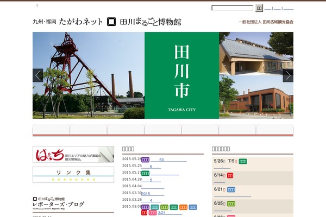Click the lime tag on the 6/25 event
326x217 pixels.
(x=231, y=204)
